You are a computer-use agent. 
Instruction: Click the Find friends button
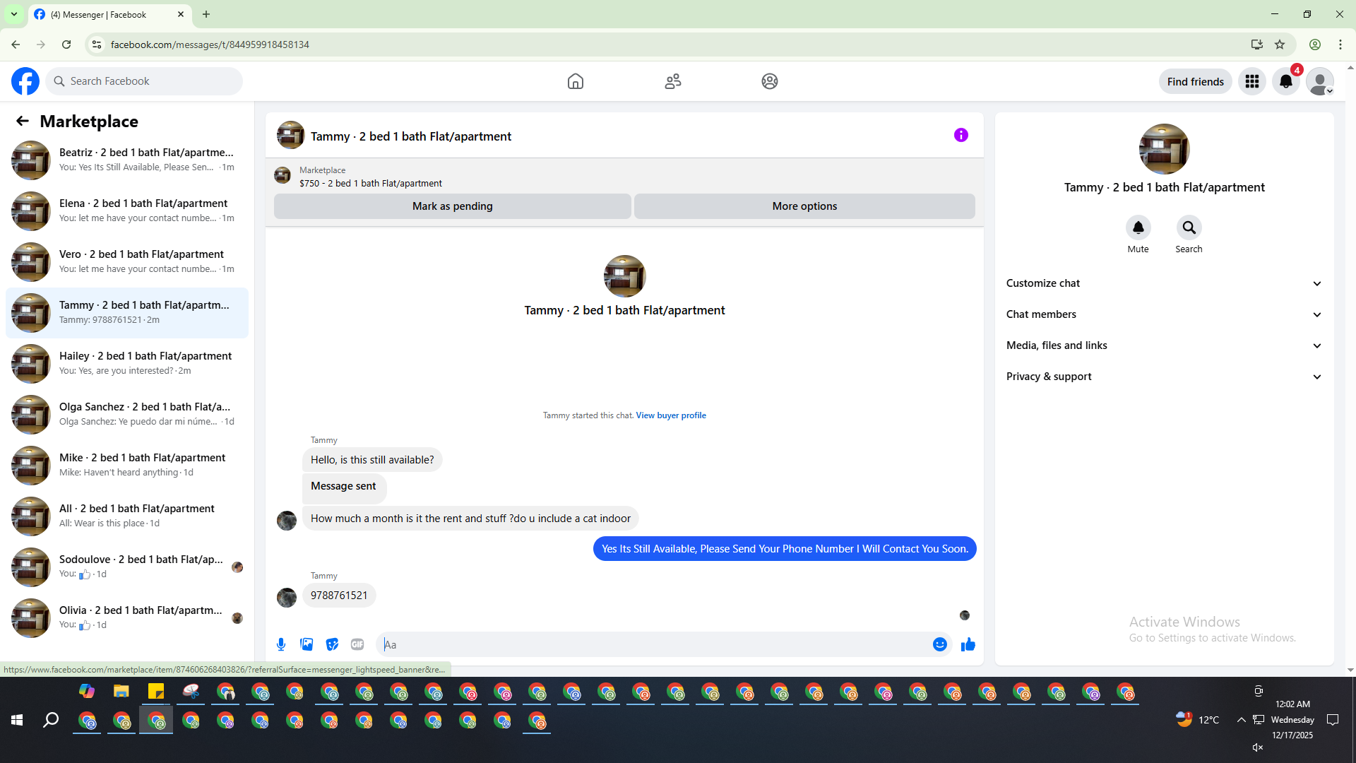pyautogui.click(x=1196, y=81)
